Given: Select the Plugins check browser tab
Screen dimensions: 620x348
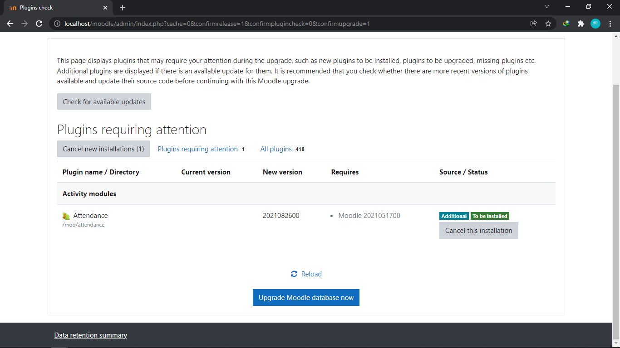Looking at the screenshot, I should pos(58,8).
